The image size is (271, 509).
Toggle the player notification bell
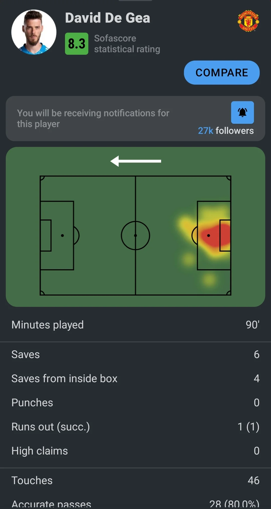coord(242,112)
